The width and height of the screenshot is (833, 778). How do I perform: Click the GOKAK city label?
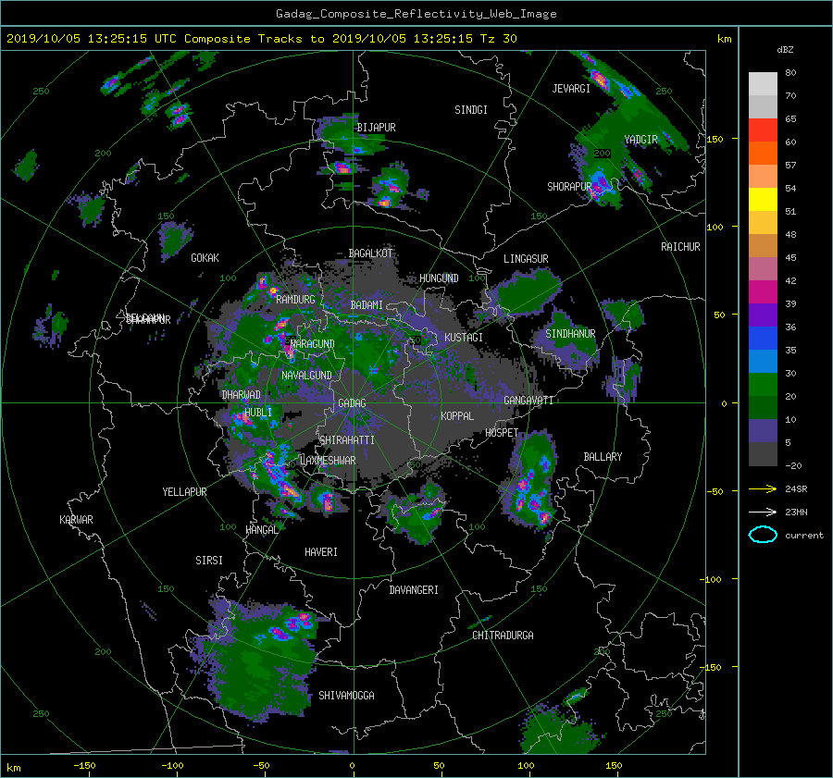(205, 258)
